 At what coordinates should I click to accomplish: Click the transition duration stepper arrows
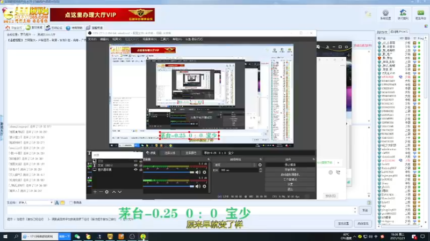click(x=261, y=170)
